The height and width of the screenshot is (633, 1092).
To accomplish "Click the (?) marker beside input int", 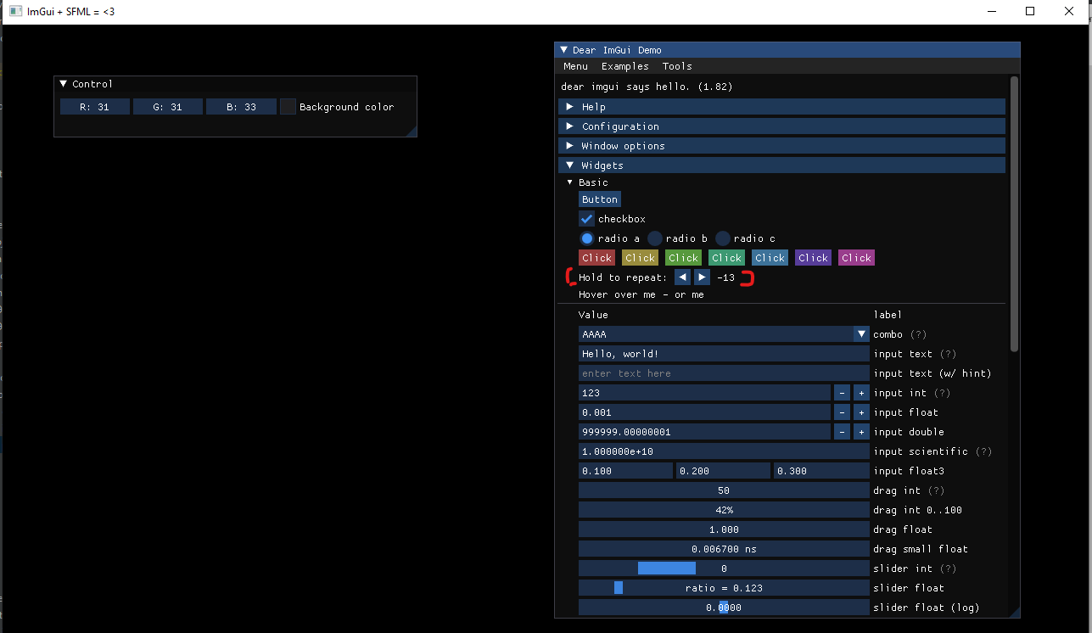I will (x=942, y=393).
